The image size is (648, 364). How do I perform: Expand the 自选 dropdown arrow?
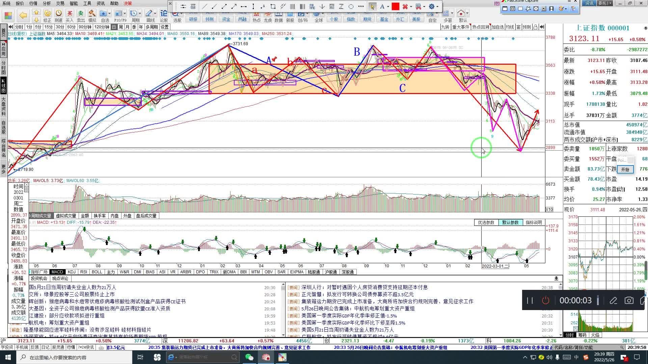110,13
